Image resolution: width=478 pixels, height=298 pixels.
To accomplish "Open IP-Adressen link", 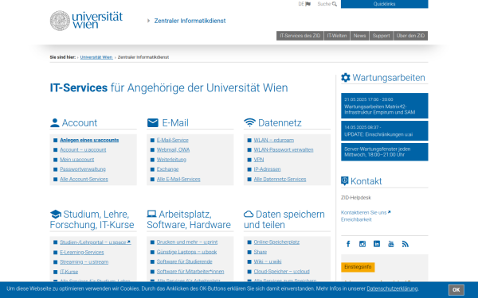I will click(267, 169).
